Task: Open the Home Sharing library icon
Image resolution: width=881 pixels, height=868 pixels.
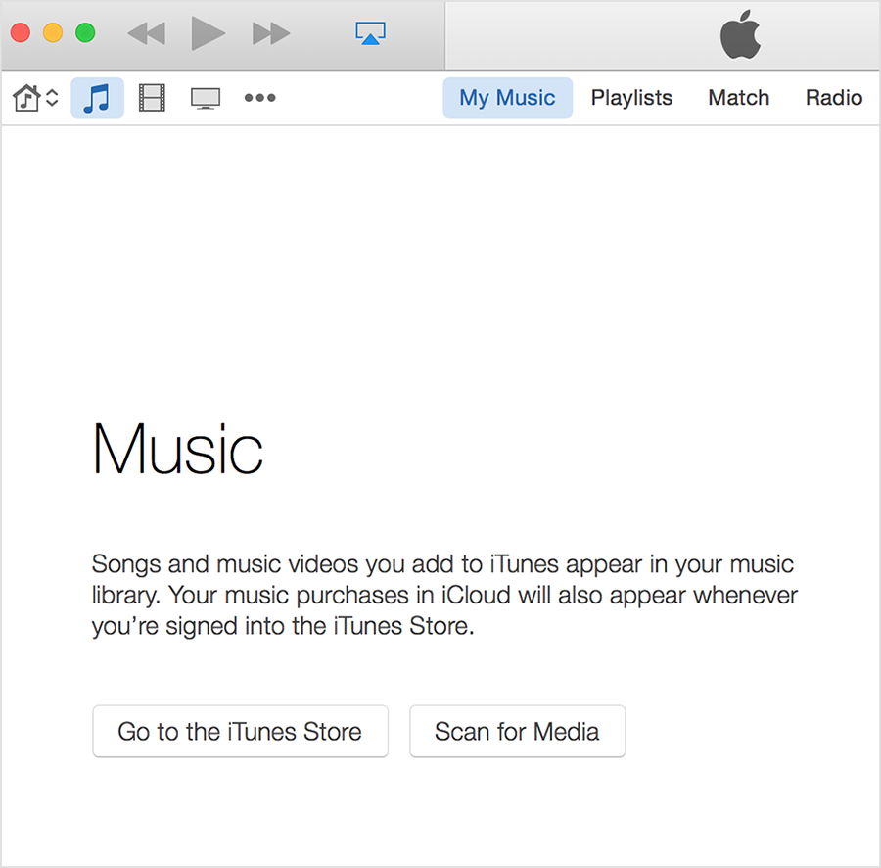Action: coord(26,98)
